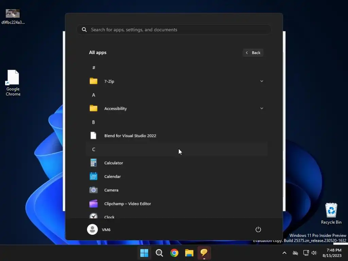Open File Explorer from taskbar

pos(189,253)
